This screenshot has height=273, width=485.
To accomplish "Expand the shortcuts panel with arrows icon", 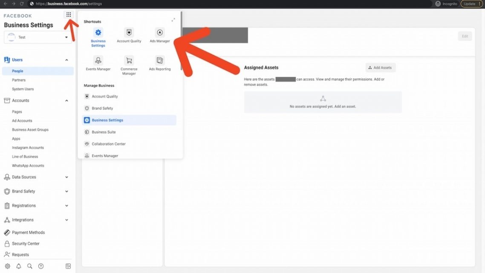I will click(x=173, y=20).
